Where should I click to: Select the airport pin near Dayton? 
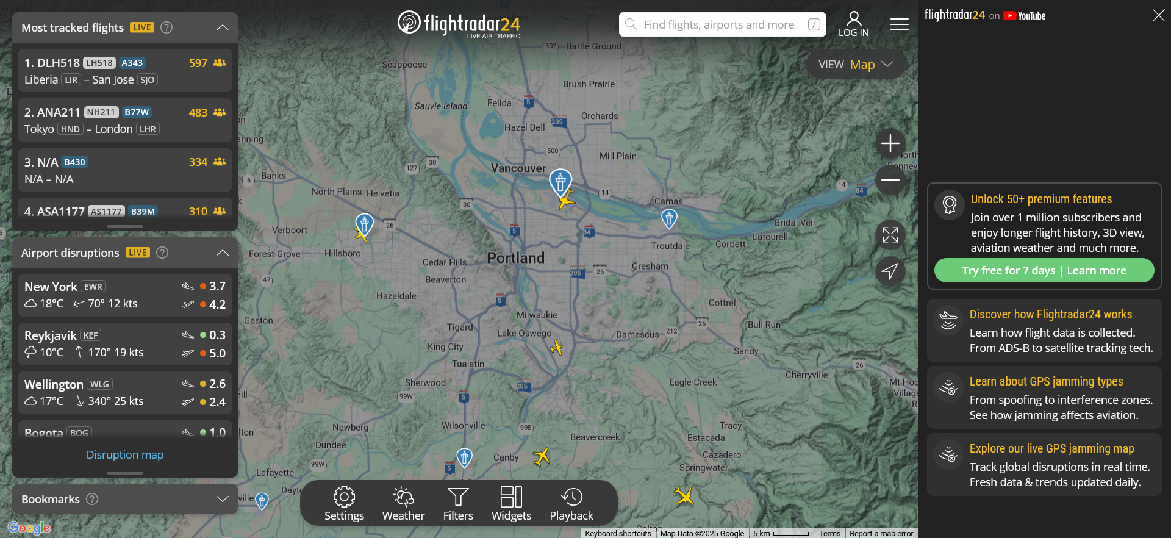point(262,501)
